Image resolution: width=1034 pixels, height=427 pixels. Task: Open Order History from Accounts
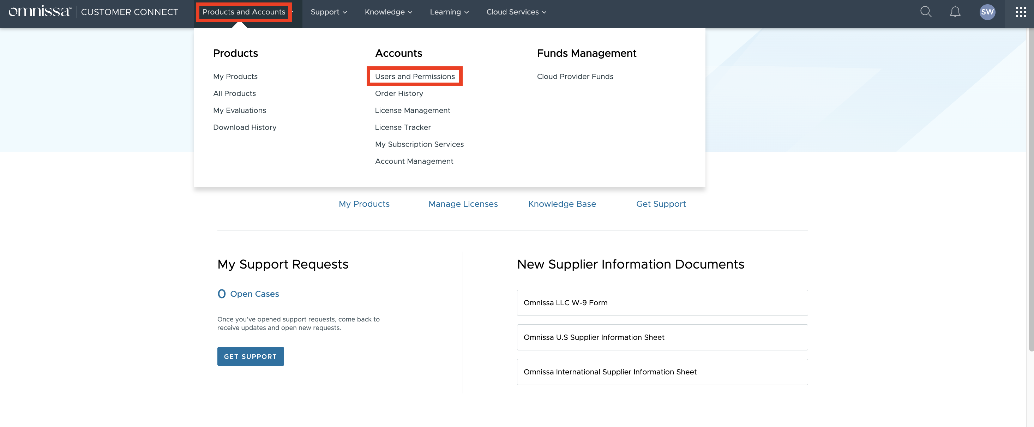pyautogui.click(x=398, y=94)
